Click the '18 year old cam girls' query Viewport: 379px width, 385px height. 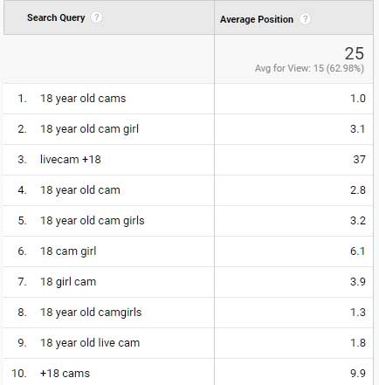point(93,221)
